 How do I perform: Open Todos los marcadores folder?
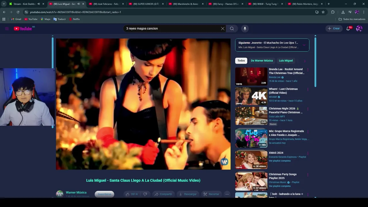click(x=352, y=19)
